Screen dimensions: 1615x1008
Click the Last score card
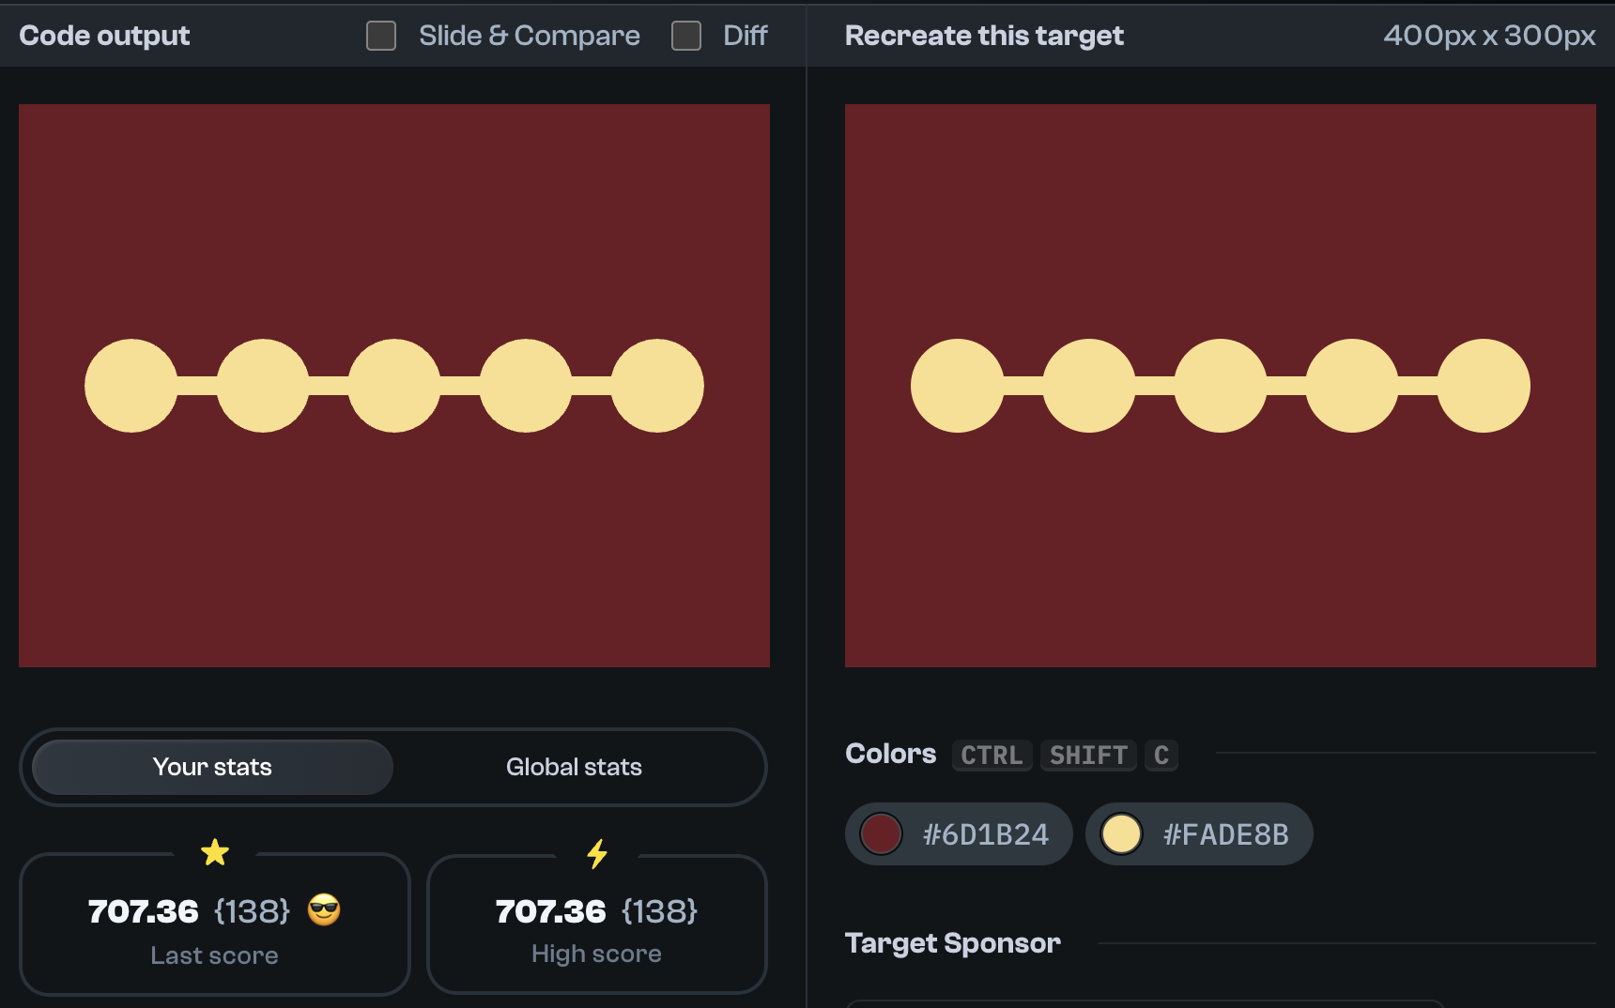click(214, 926)
